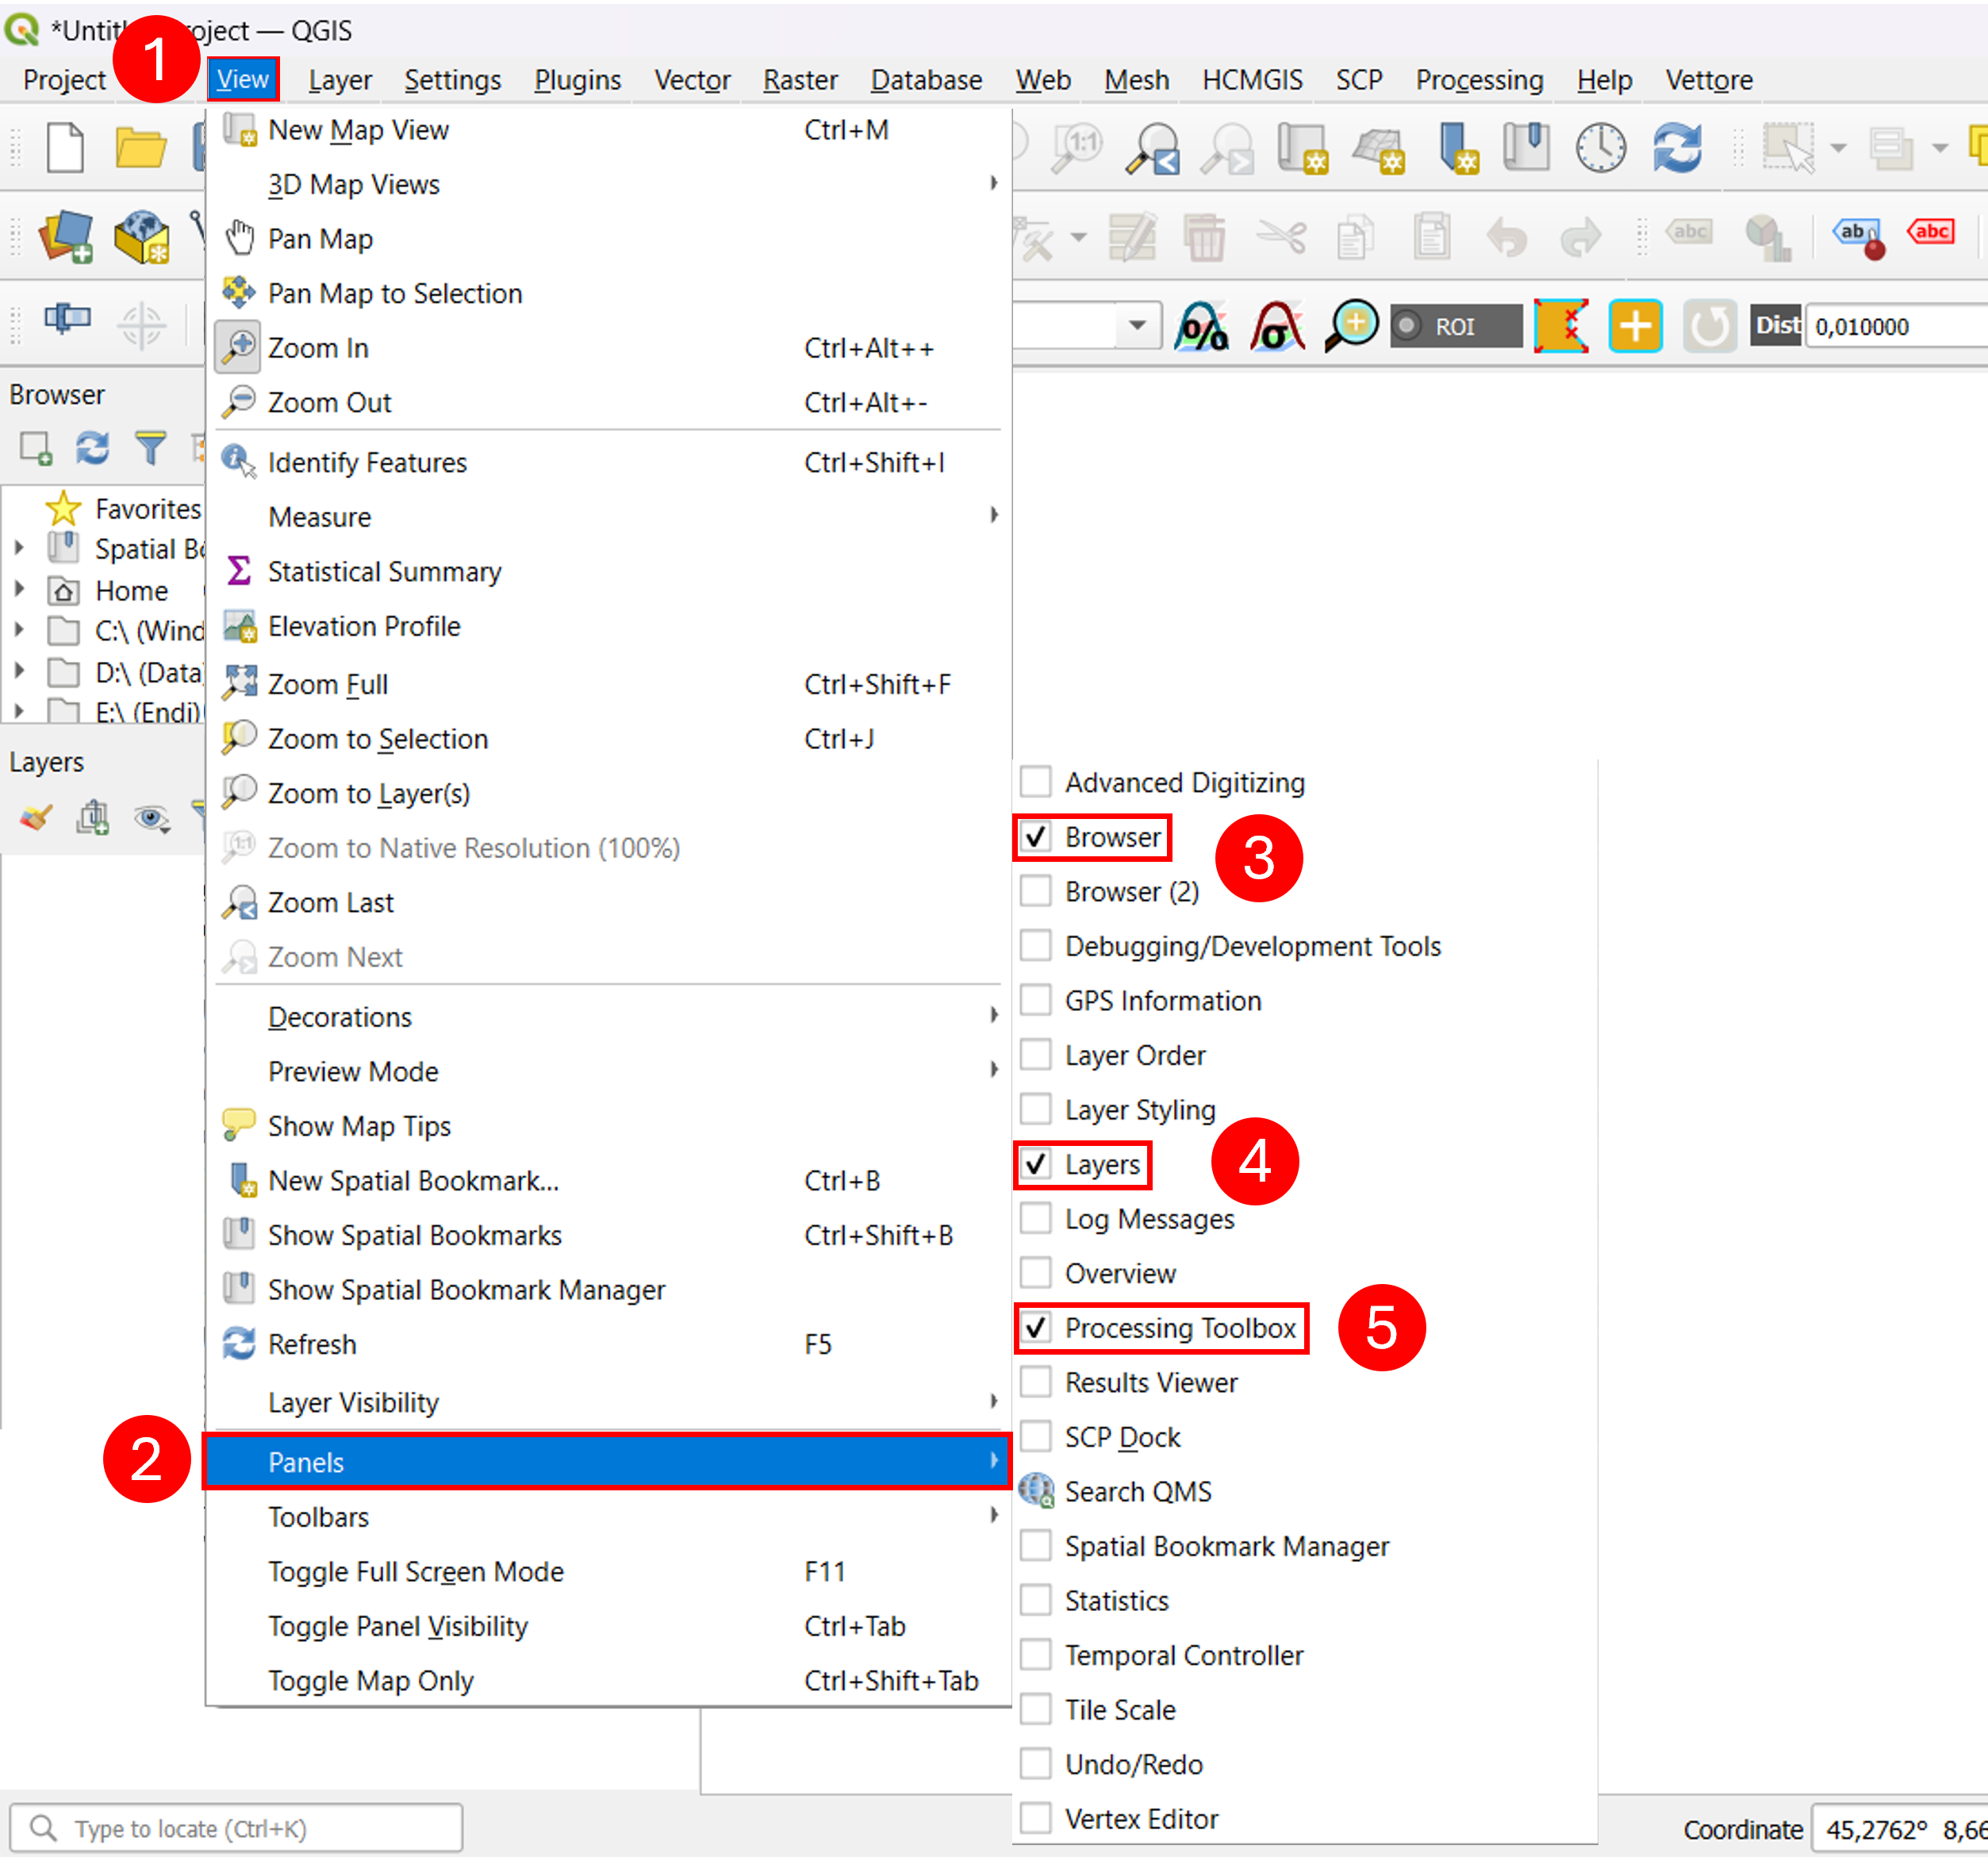Click the Refresh icon in Browser panel
The image size is (1988, 1857).
93,448
